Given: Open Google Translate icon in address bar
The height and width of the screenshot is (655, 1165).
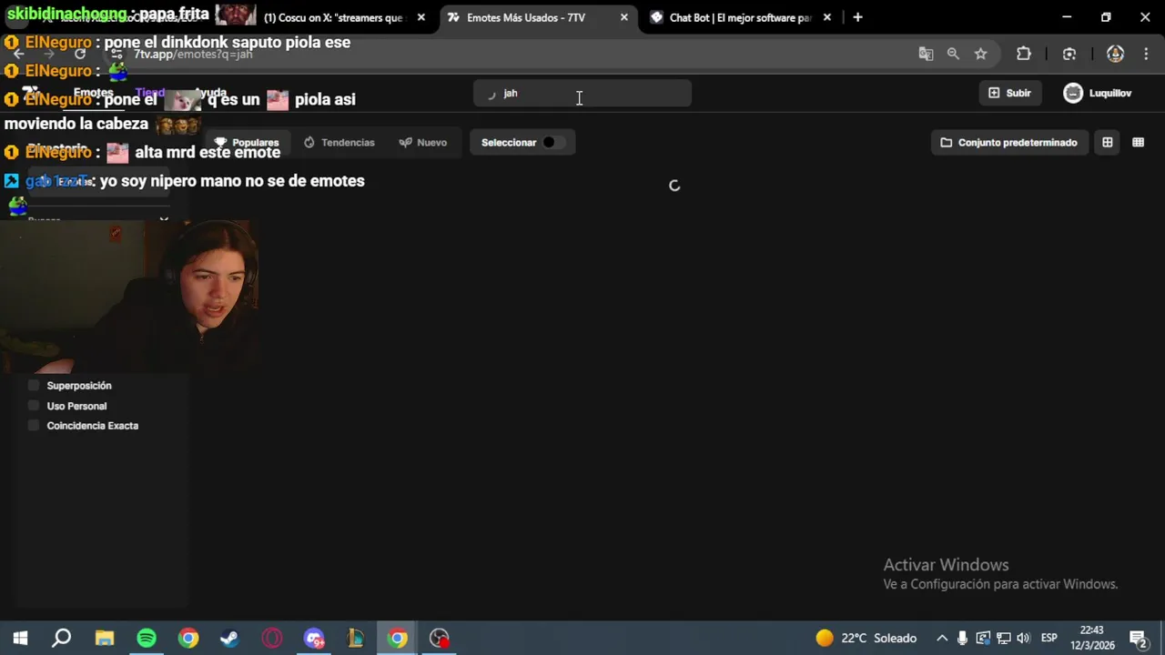Looking at the screenshot, I should pos(926,54).
